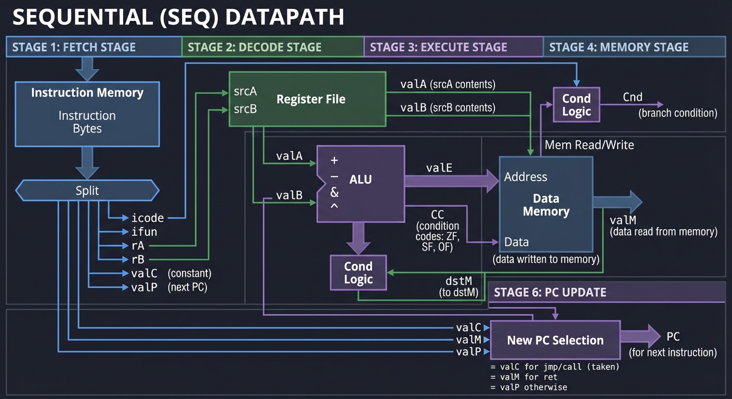
Task: Select the Cond Logic box near Data Memory
Action: point(576,104)
